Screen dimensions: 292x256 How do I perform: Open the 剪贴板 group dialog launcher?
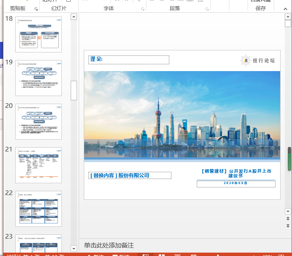pyautogui.click(x=36, y=9)
